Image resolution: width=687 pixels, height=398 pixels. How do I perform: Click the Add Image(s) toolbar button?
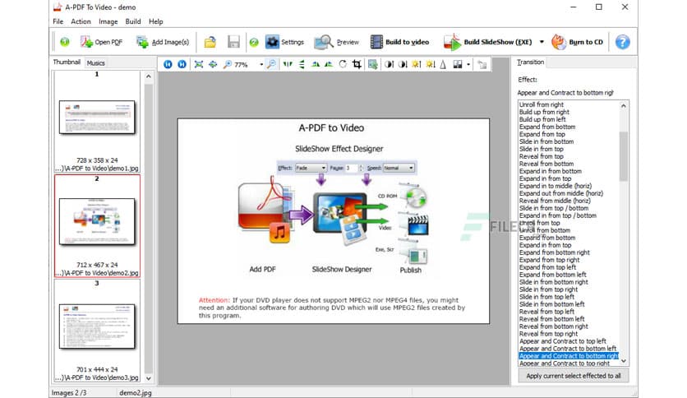pos(163,42)
